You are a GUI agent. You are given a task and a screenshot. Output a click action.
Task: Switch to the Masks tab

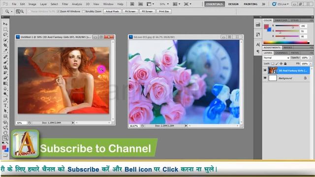click(287, 48)
